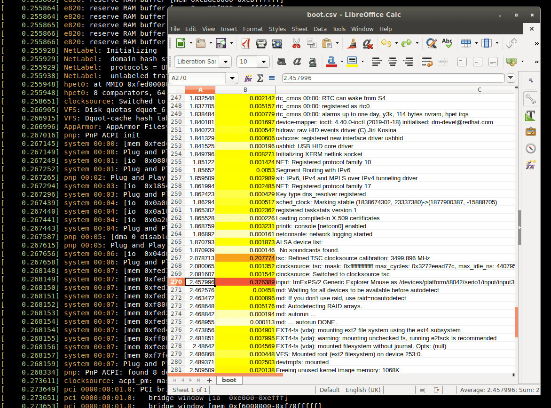
Task: Expand the formula bar
Action: click(x=511, y=78)
